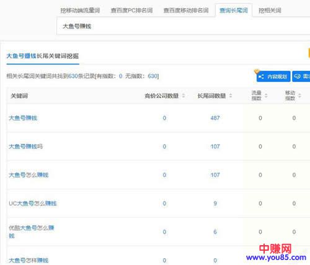Viewport: 310px width, 265px height.
Task: Click long-tail count 487
Action: point(215,118)
